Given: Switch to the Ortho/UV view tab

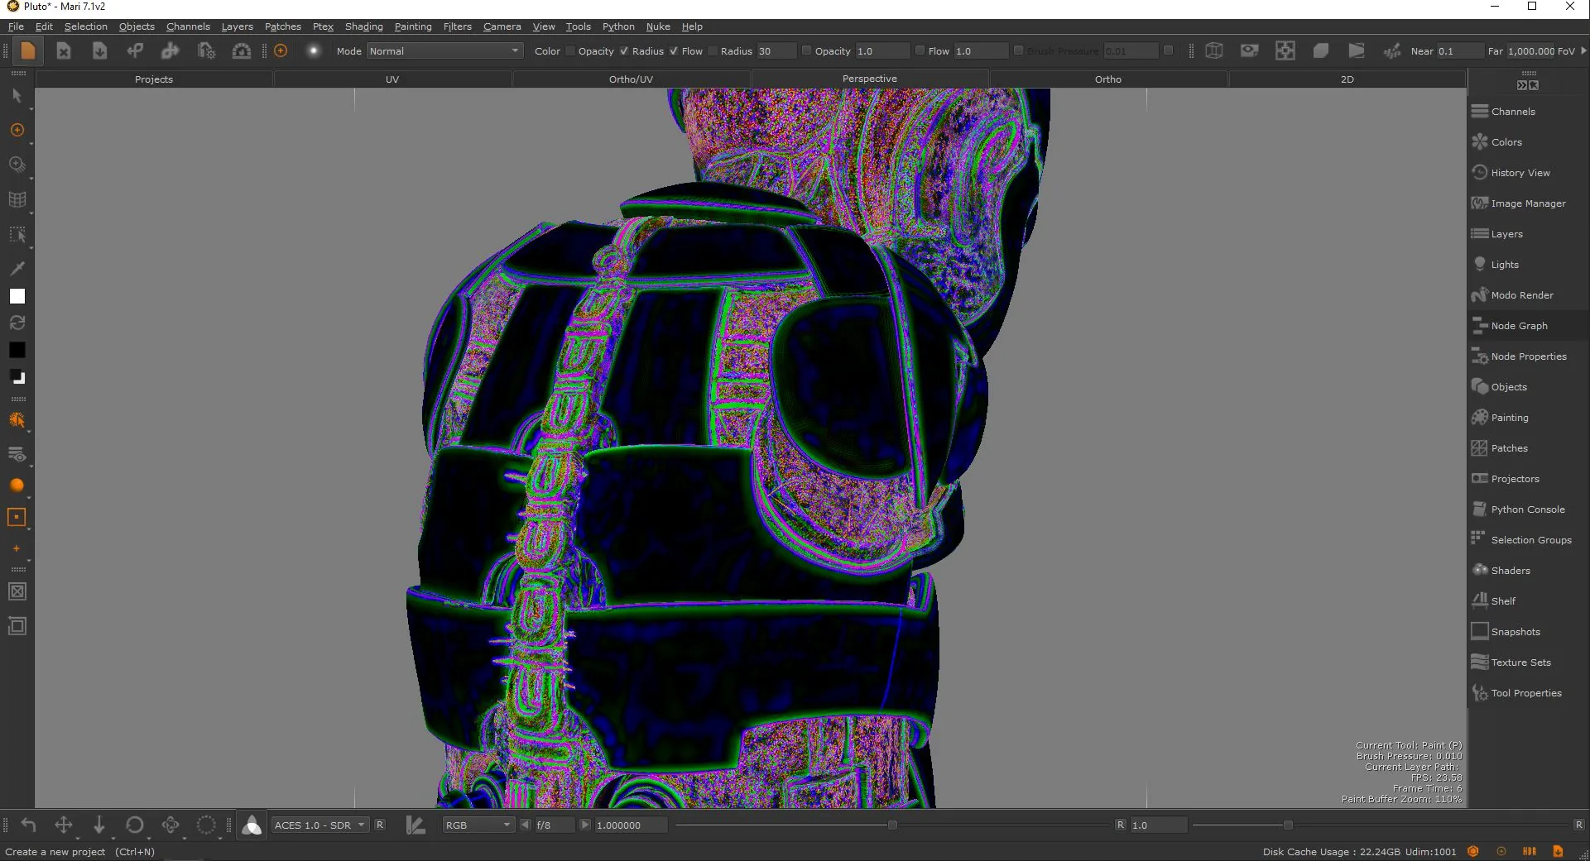Looking at the screenshot, I should tap(631, 79).
